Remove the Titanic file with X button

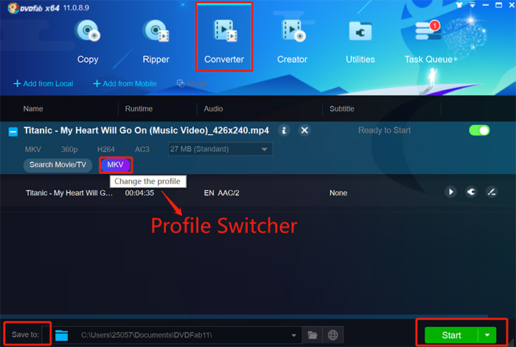click(304, 130)
